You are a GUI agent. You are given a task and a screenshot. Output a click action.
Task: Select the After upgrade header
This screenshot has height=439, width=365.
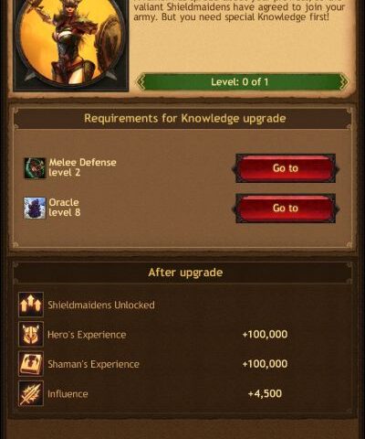tap(185, 273)
